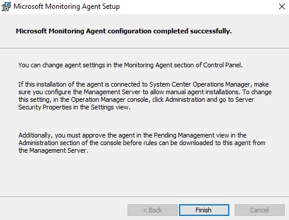Click the blank area below the last paragraph
The width and height of the screenshot is (289, 220).
(144, 174)
